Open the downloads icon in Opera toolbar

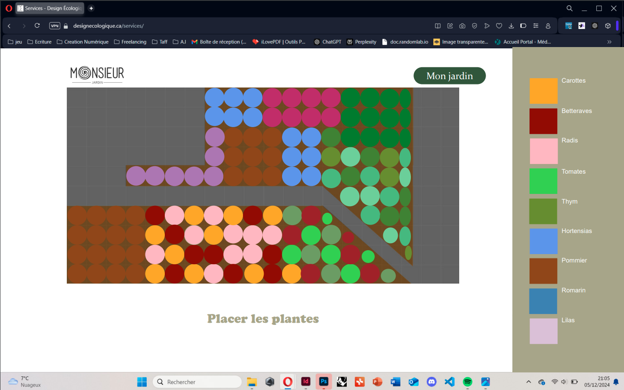click(511, 26)
